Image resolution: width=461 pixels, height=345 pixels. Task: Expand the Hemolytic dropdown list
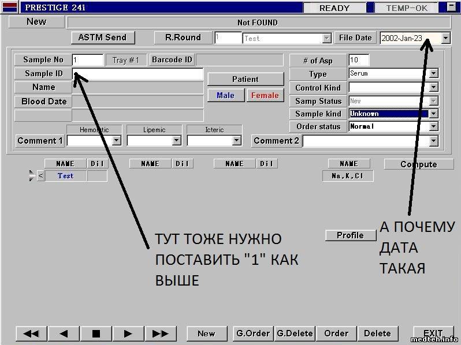pos(116,140)
